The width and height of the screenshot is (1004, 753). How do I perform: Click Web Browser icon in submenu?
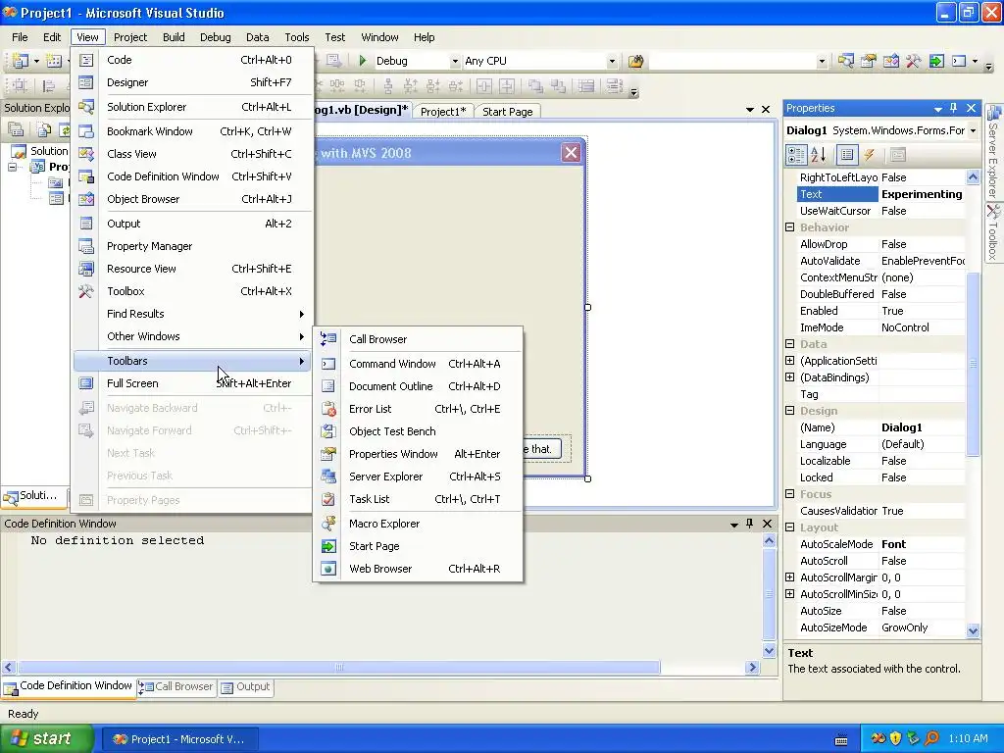328,569
